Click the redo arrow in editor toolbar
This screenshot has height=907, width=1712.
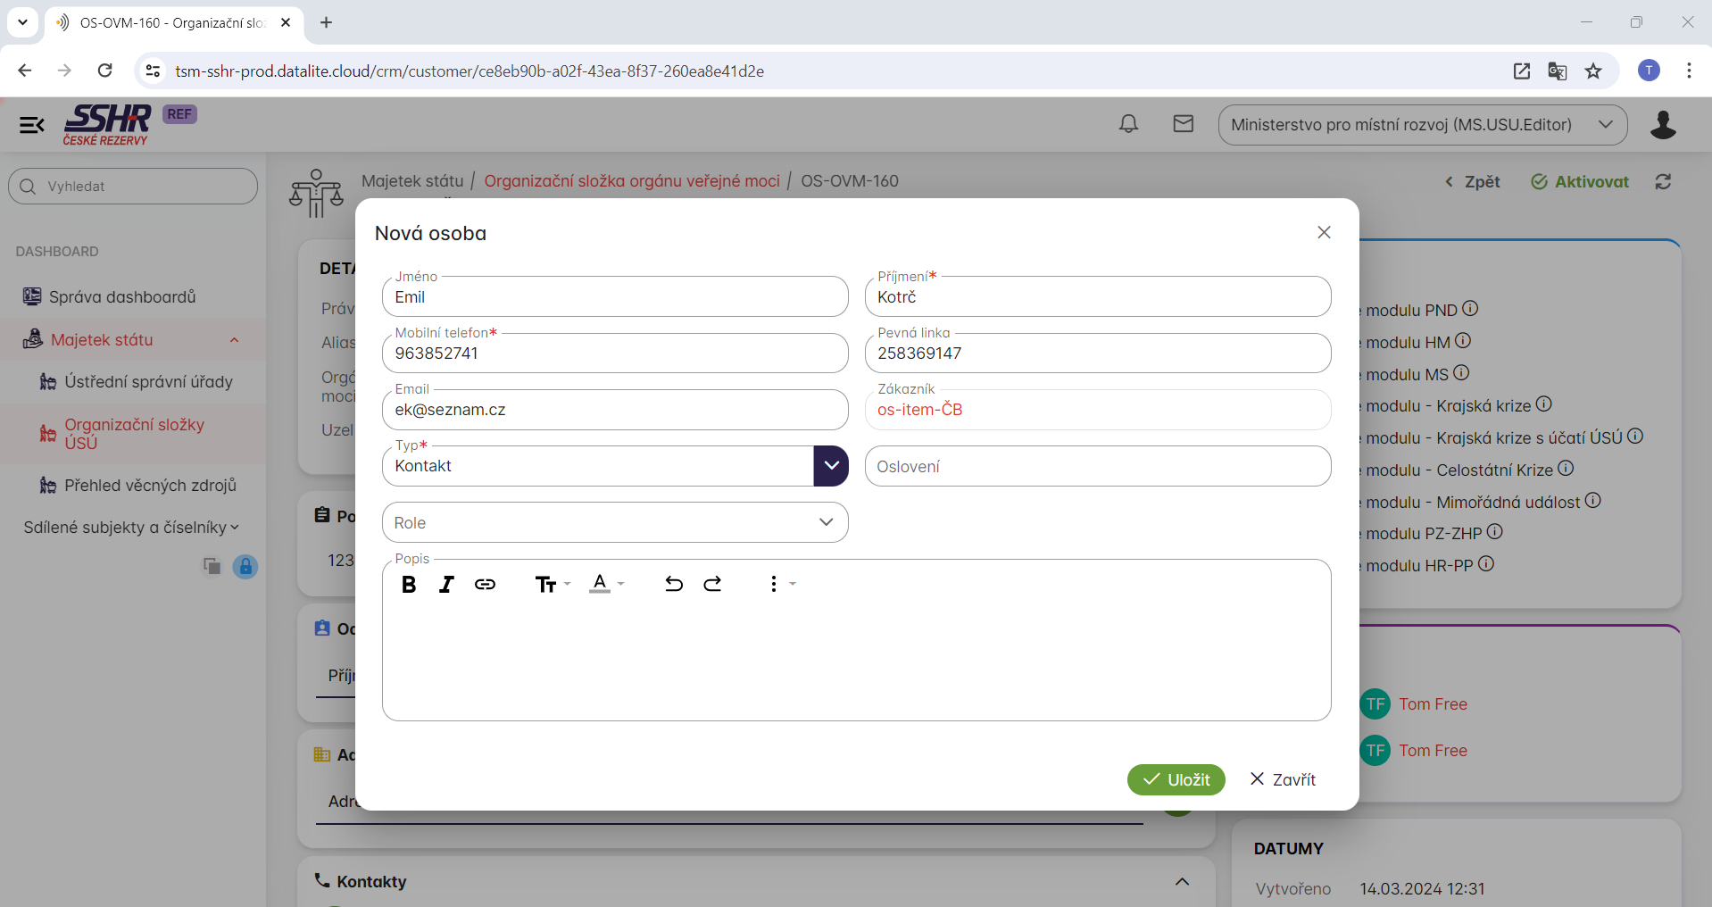coord(712,585)
